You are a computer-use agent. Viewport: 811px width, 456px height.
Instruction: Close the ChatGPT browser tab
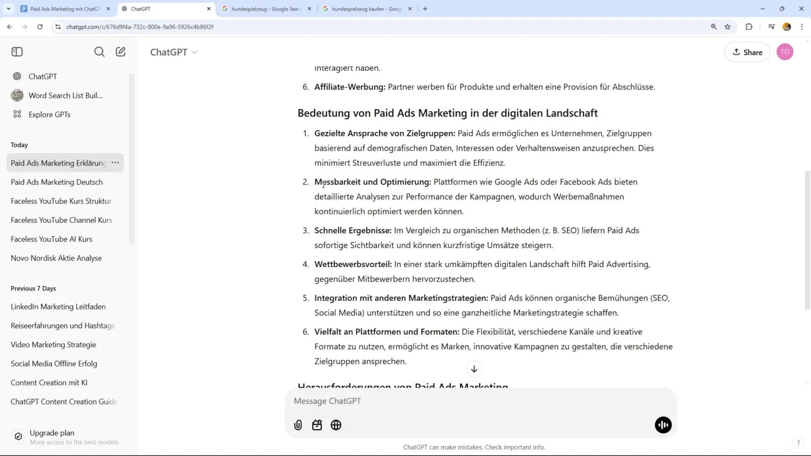pyautogui.click(x=209, y=8)
